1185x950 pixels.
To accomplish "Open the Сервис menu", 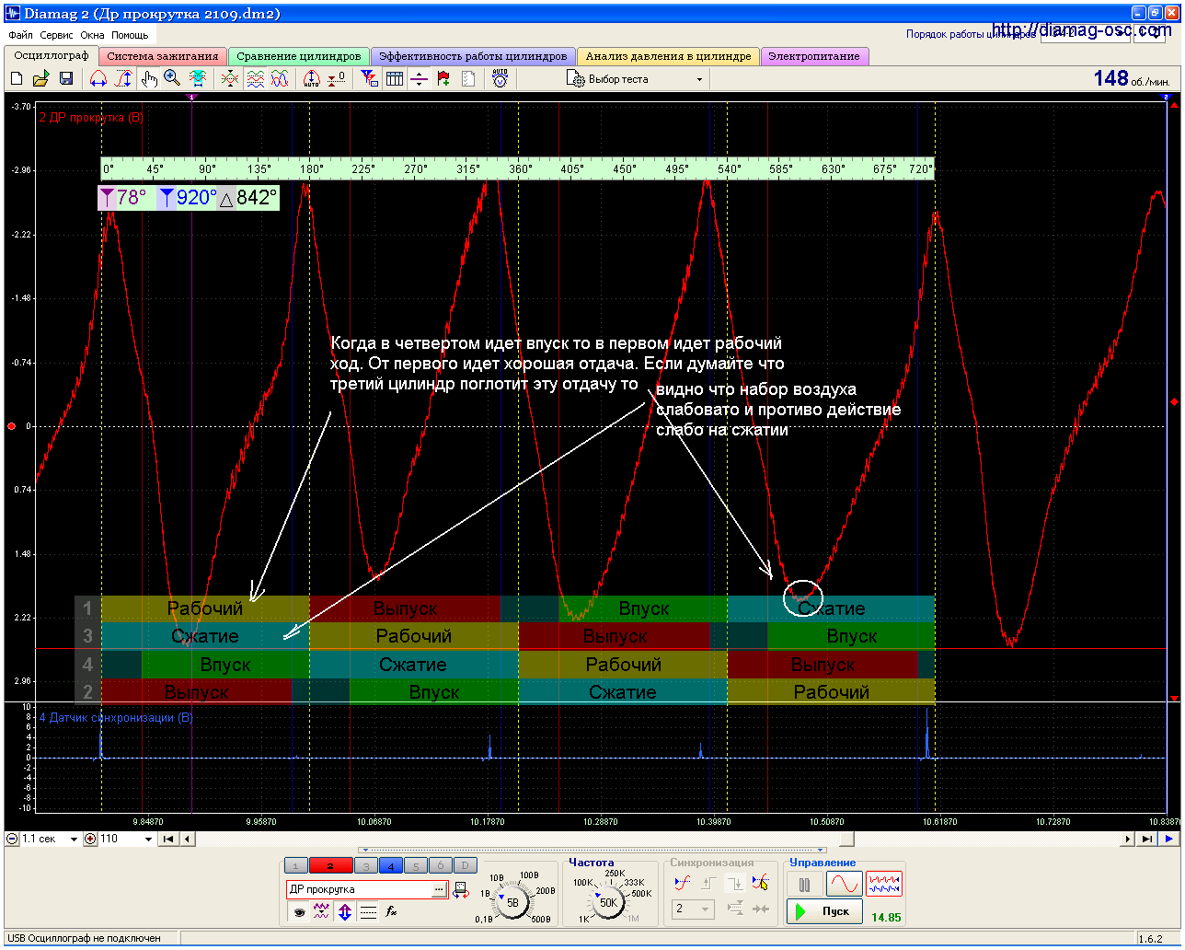I will pyautogui.click(x=57, y=35).
